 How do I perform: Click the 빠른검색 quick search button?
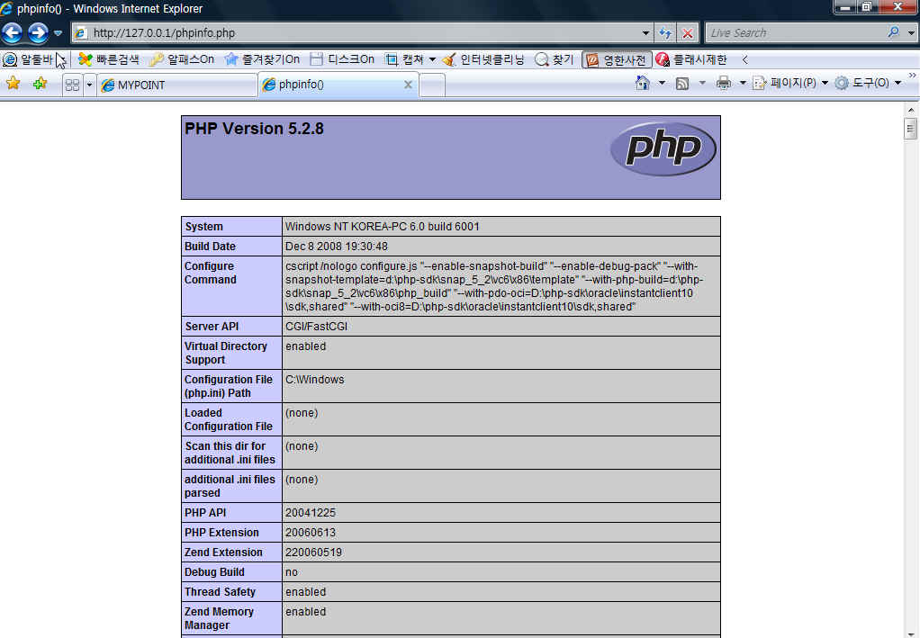pyautogui.click(x=109, y=59)
